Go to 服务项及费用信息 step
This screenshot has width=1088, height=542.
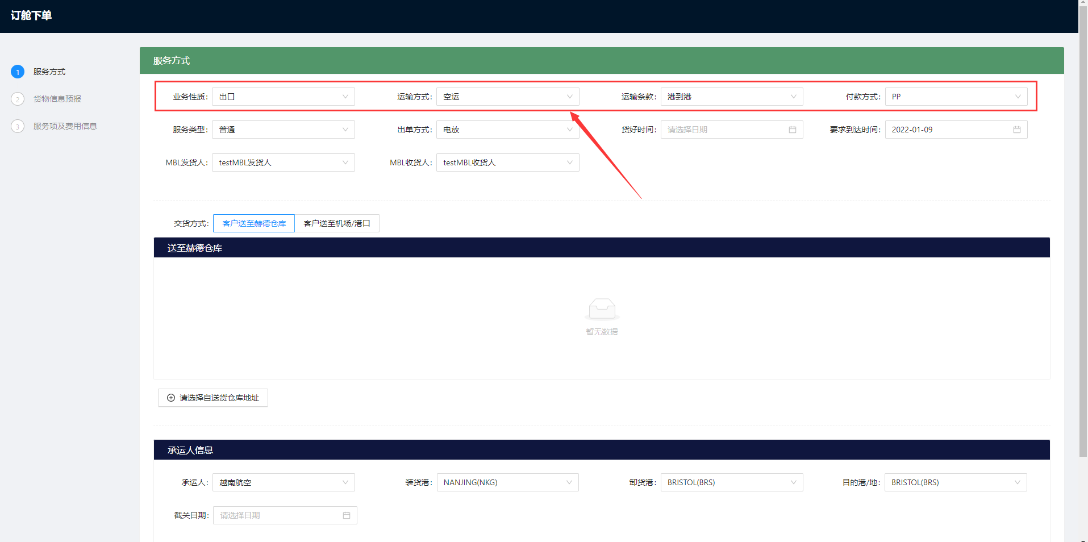click(65, 126)
